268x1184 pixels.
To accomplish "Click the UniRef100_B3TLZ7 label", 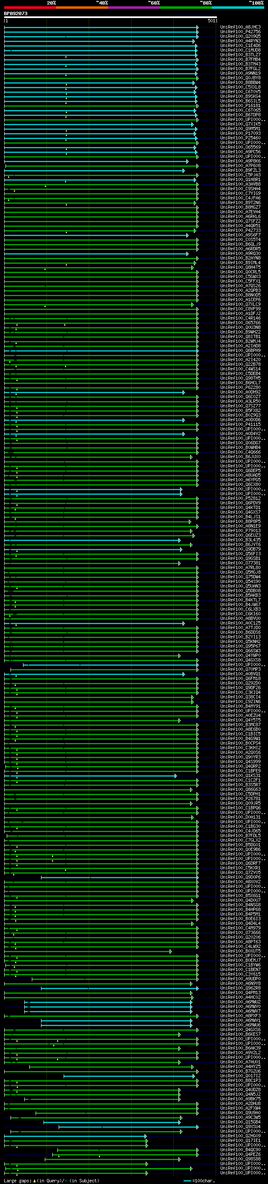I will 240,55.
